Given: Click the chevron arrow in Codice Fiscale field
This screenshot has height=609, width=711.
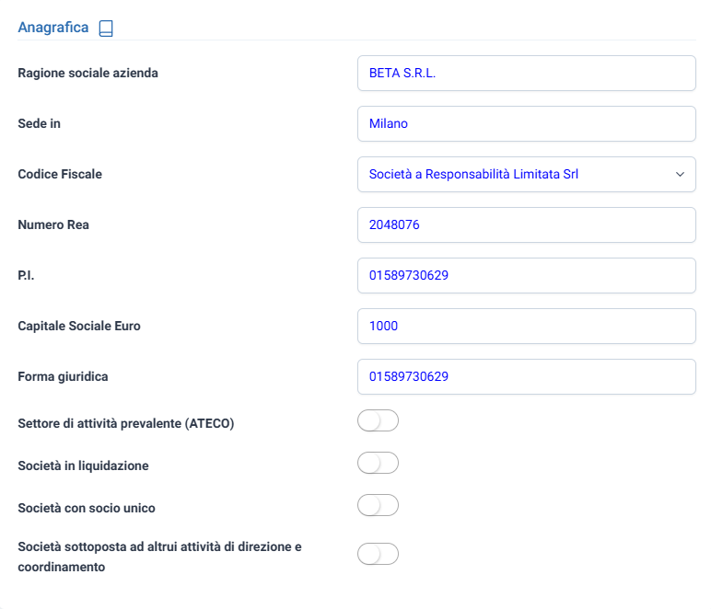Looking at the screenshot, I should [x=680, y=174].
